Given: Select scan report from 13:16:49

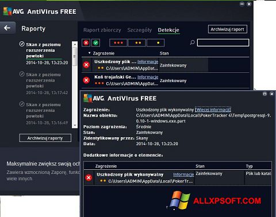Looking at the screenshot, I should 44,113.
